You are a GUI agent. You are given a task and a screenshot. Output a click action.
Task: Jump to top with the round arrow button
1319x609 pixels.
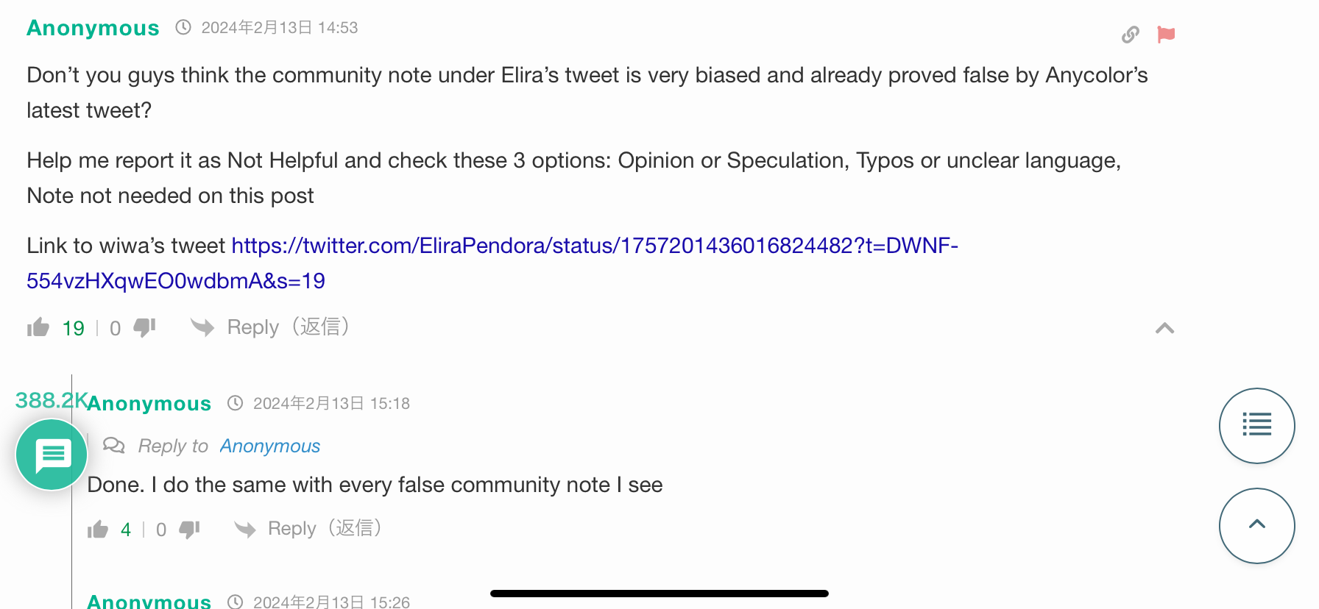point(1257,525)
